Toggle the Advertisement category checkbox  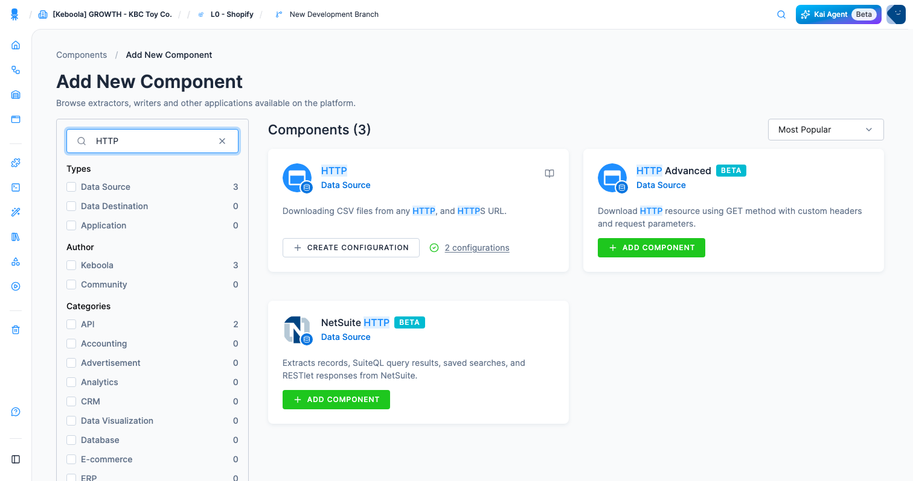[x=71, y=363]
